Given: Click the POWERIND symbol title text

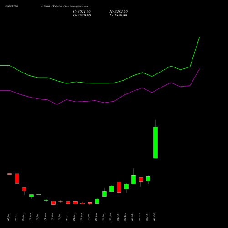Looking at the screenshot, I should (12, 6).
